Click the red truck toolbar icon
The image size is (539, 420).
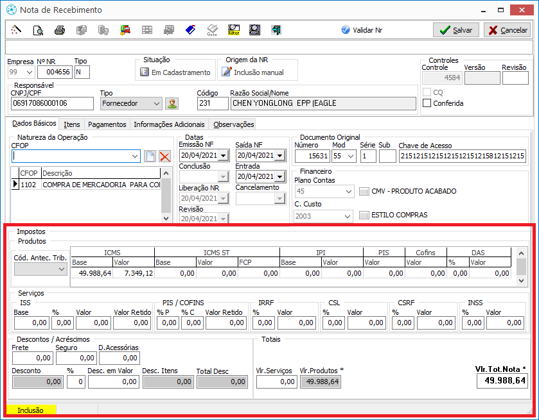point(125,30)
